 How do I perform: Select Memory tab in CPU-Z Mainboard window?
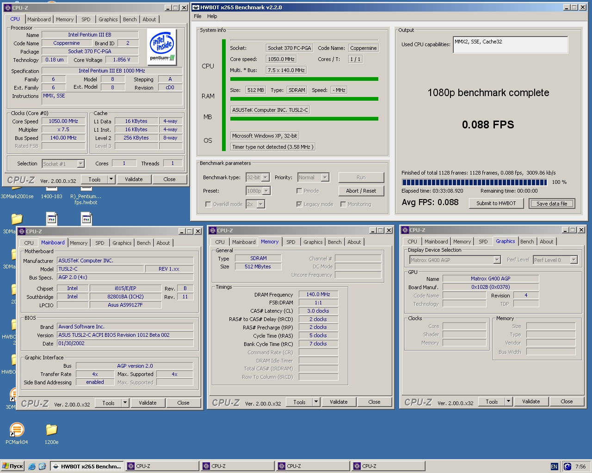tap(79, 243)
